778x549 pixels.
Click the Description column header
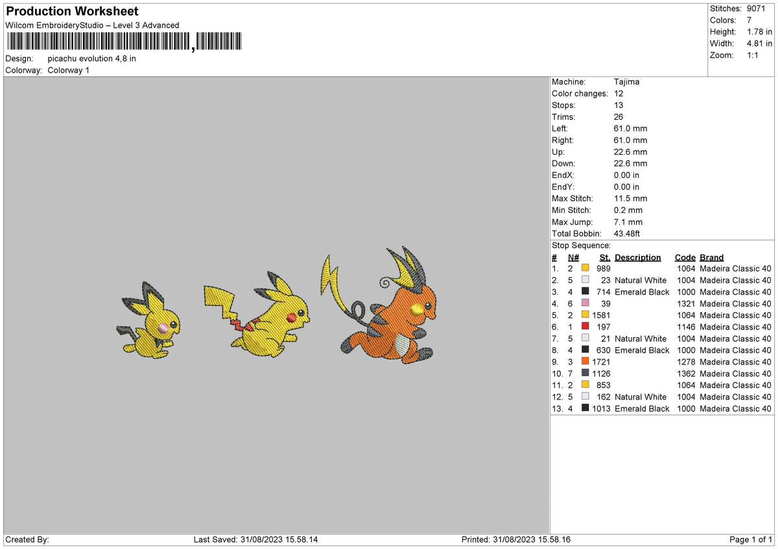click(x=638, y=257)
